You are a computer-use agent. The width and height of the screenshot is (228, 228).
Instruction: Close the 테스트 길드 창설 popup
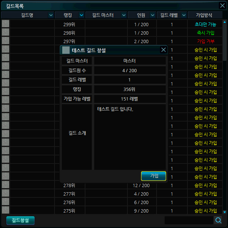click(164, 50)
